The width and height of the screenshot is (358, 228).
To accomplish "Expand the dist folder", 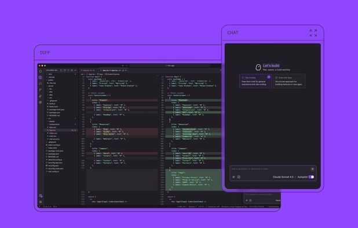I will (50, 92).
